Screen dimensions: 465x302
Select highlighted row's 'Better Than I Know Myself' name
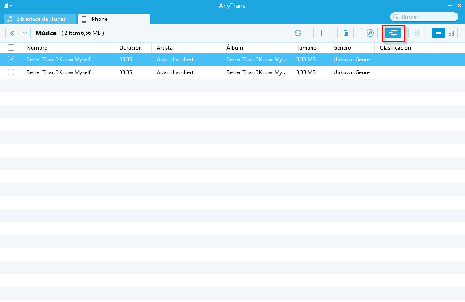tap(59, 59)
